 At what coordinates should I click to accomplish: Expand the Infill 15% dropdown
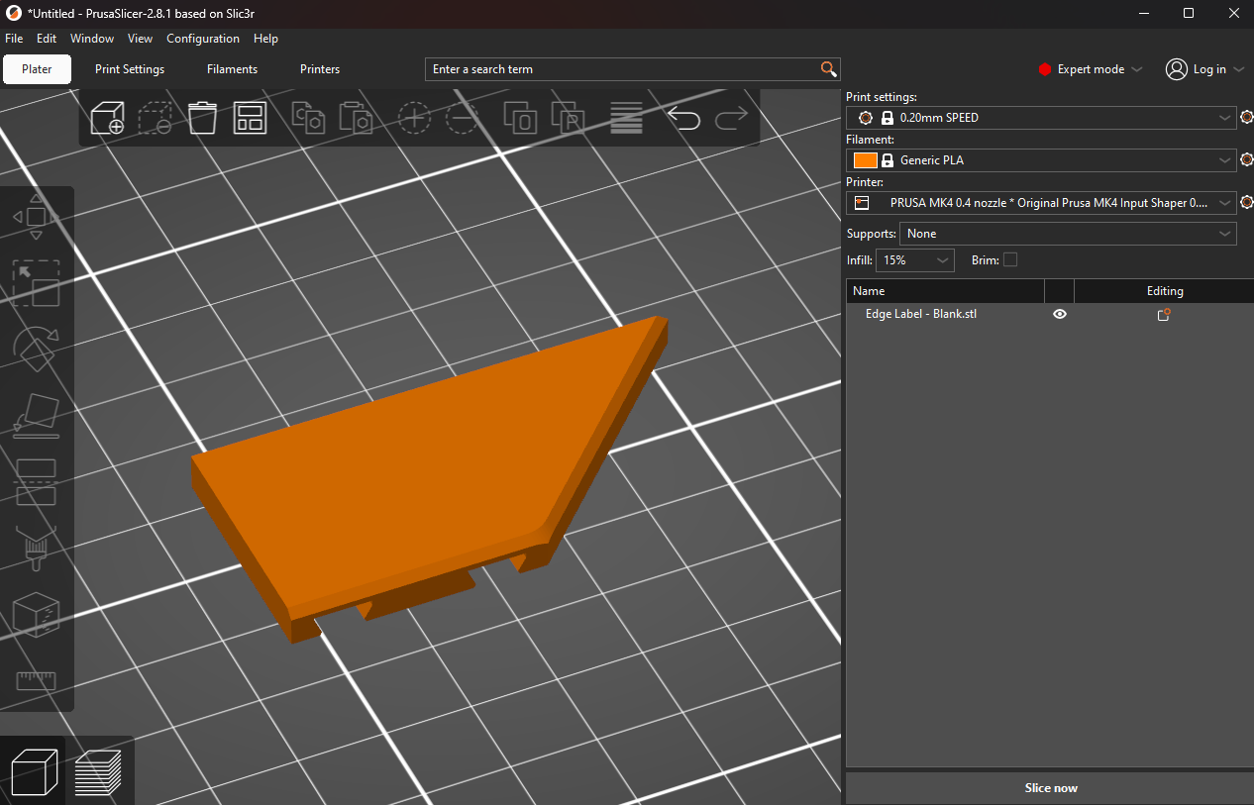click(x=915, y=260)
